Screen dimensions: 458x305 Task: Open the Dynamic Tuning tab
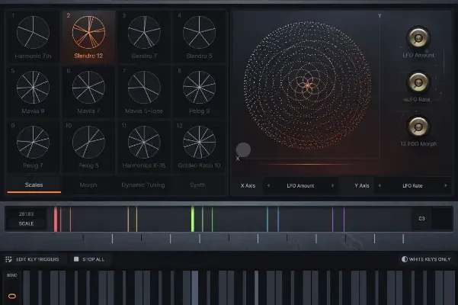143,185
